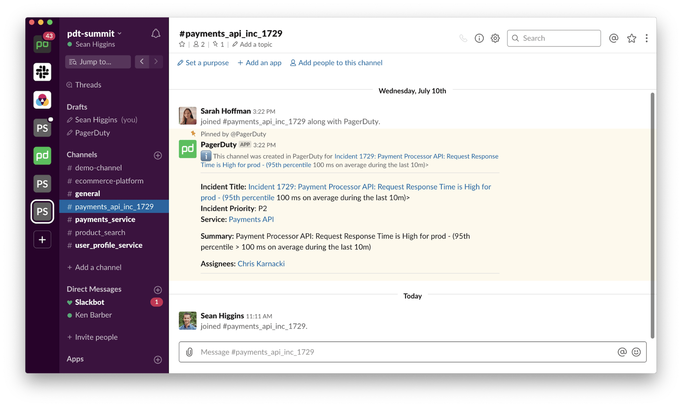Add a new channel with plus icon

158,155
